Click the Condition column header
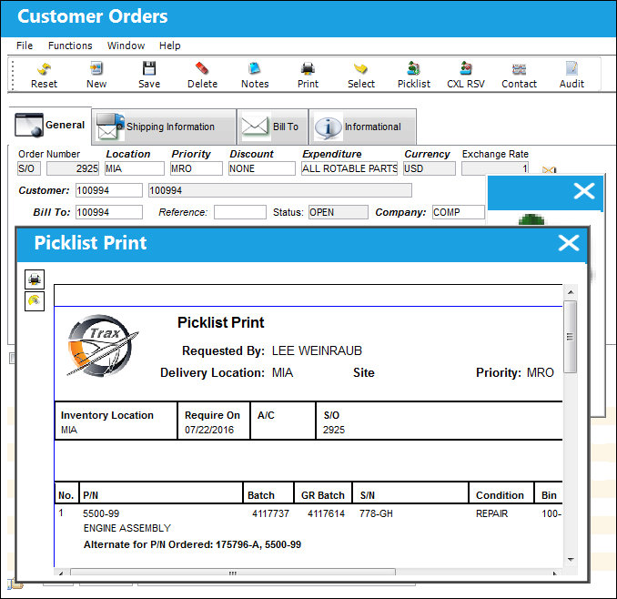The height and width of the screenshot is (599, 617). click(x=500, y=495)
